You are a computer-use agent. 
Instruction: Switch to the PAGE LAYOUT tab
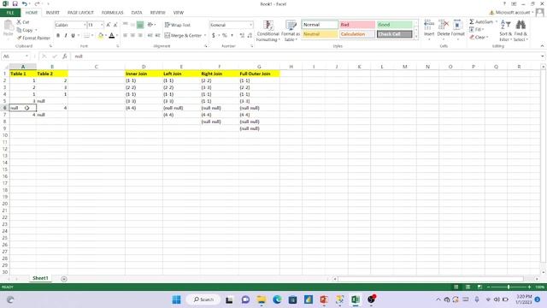coord(80,13)
